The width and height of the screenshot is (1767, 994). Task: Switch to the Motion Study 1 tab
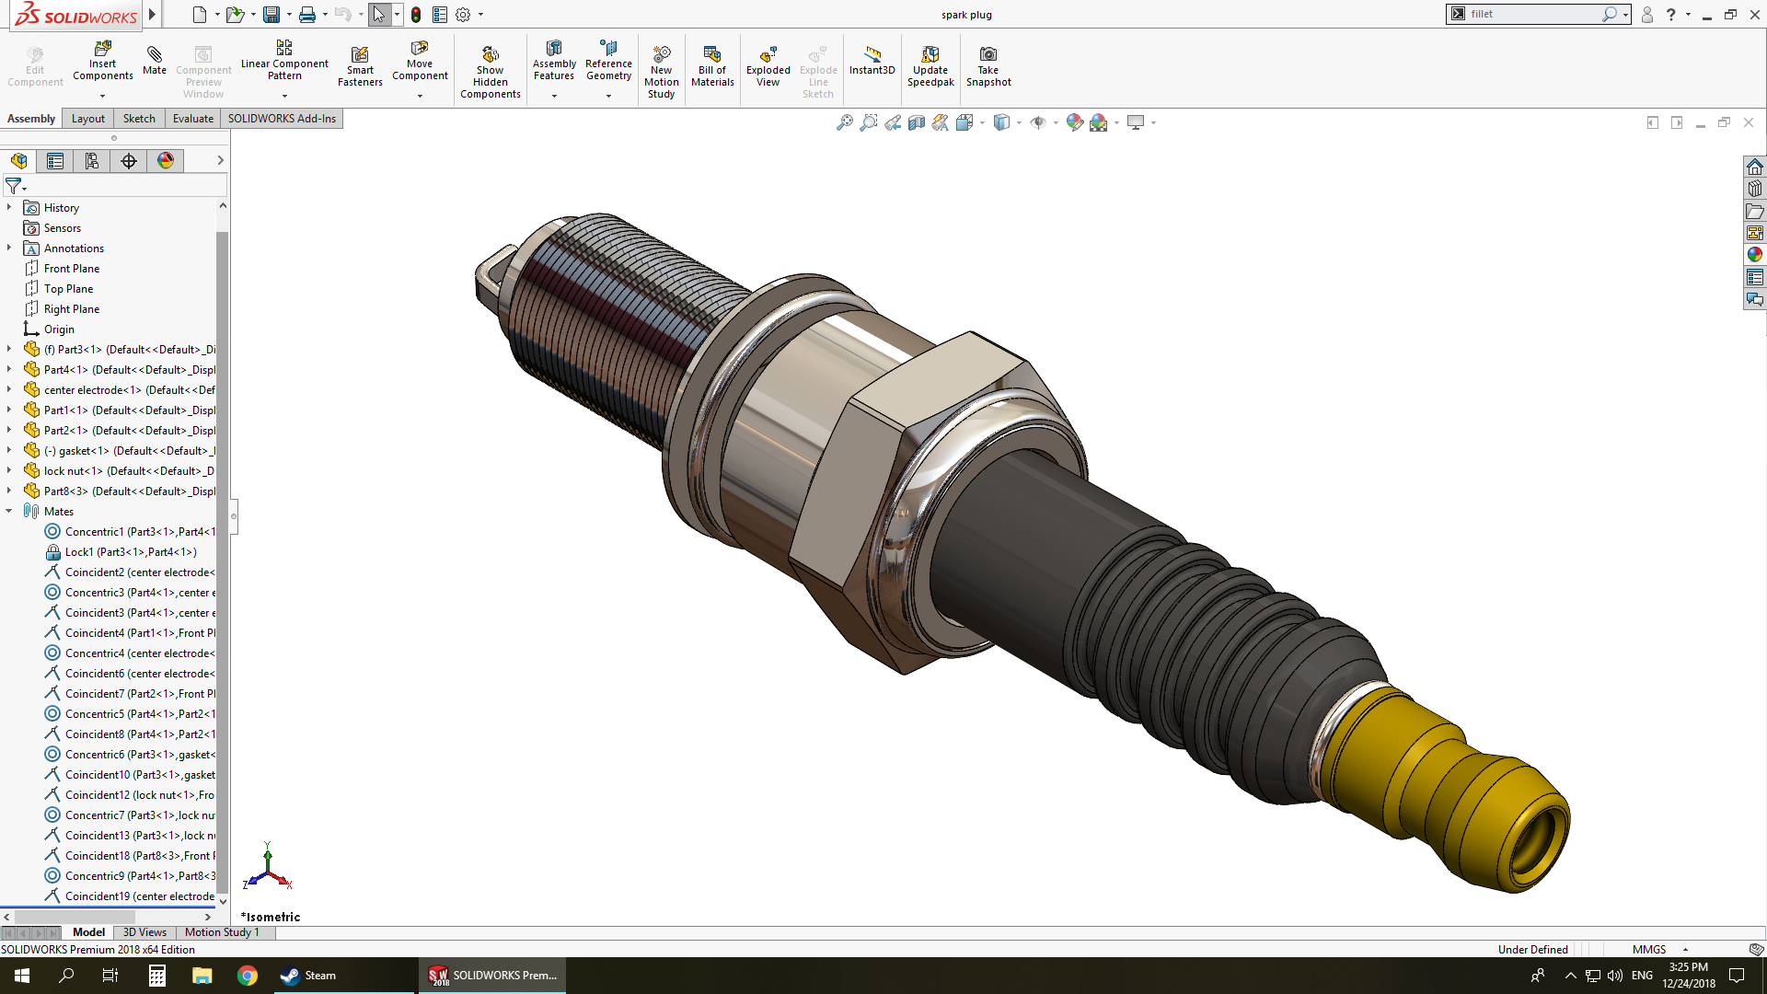coord(222,932)
